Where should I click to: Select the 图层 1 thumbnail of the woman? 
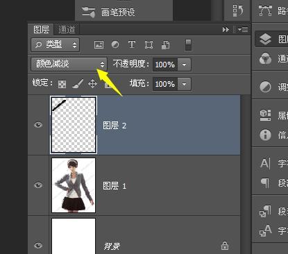[x=74, y=185]
